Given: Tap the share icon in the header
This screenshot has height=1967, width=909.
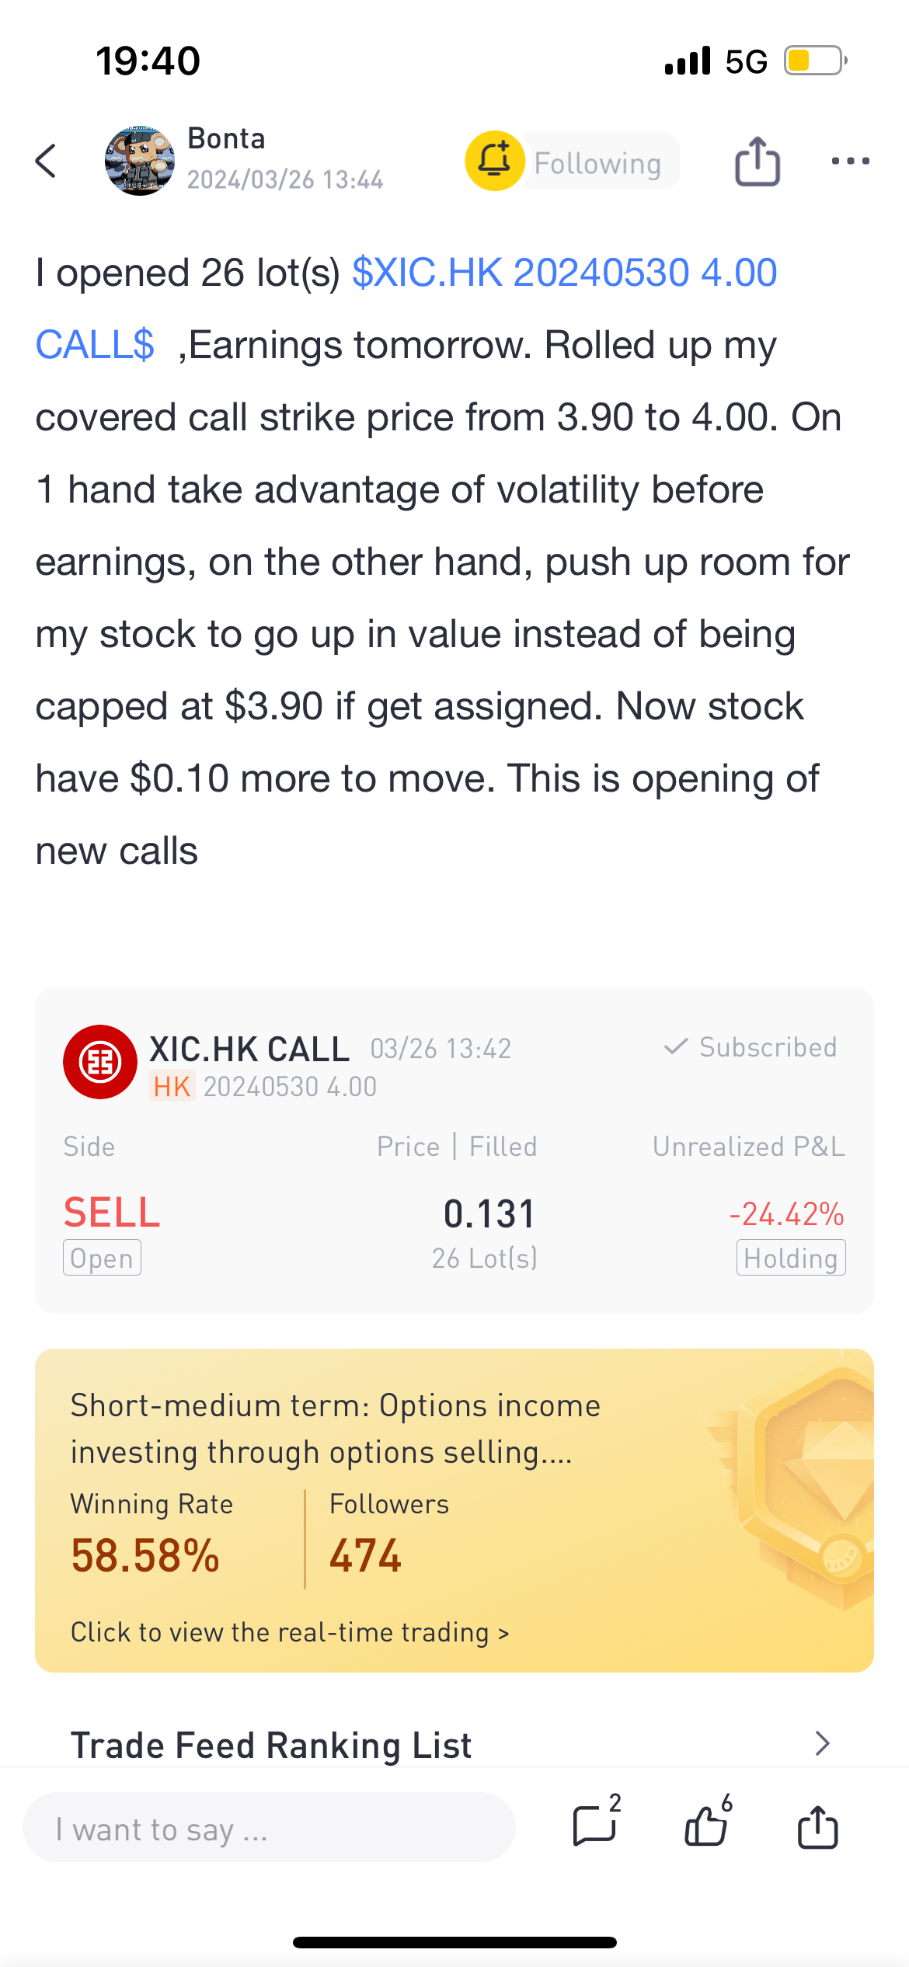Looking at the screenshot, I should pos(757,161).
